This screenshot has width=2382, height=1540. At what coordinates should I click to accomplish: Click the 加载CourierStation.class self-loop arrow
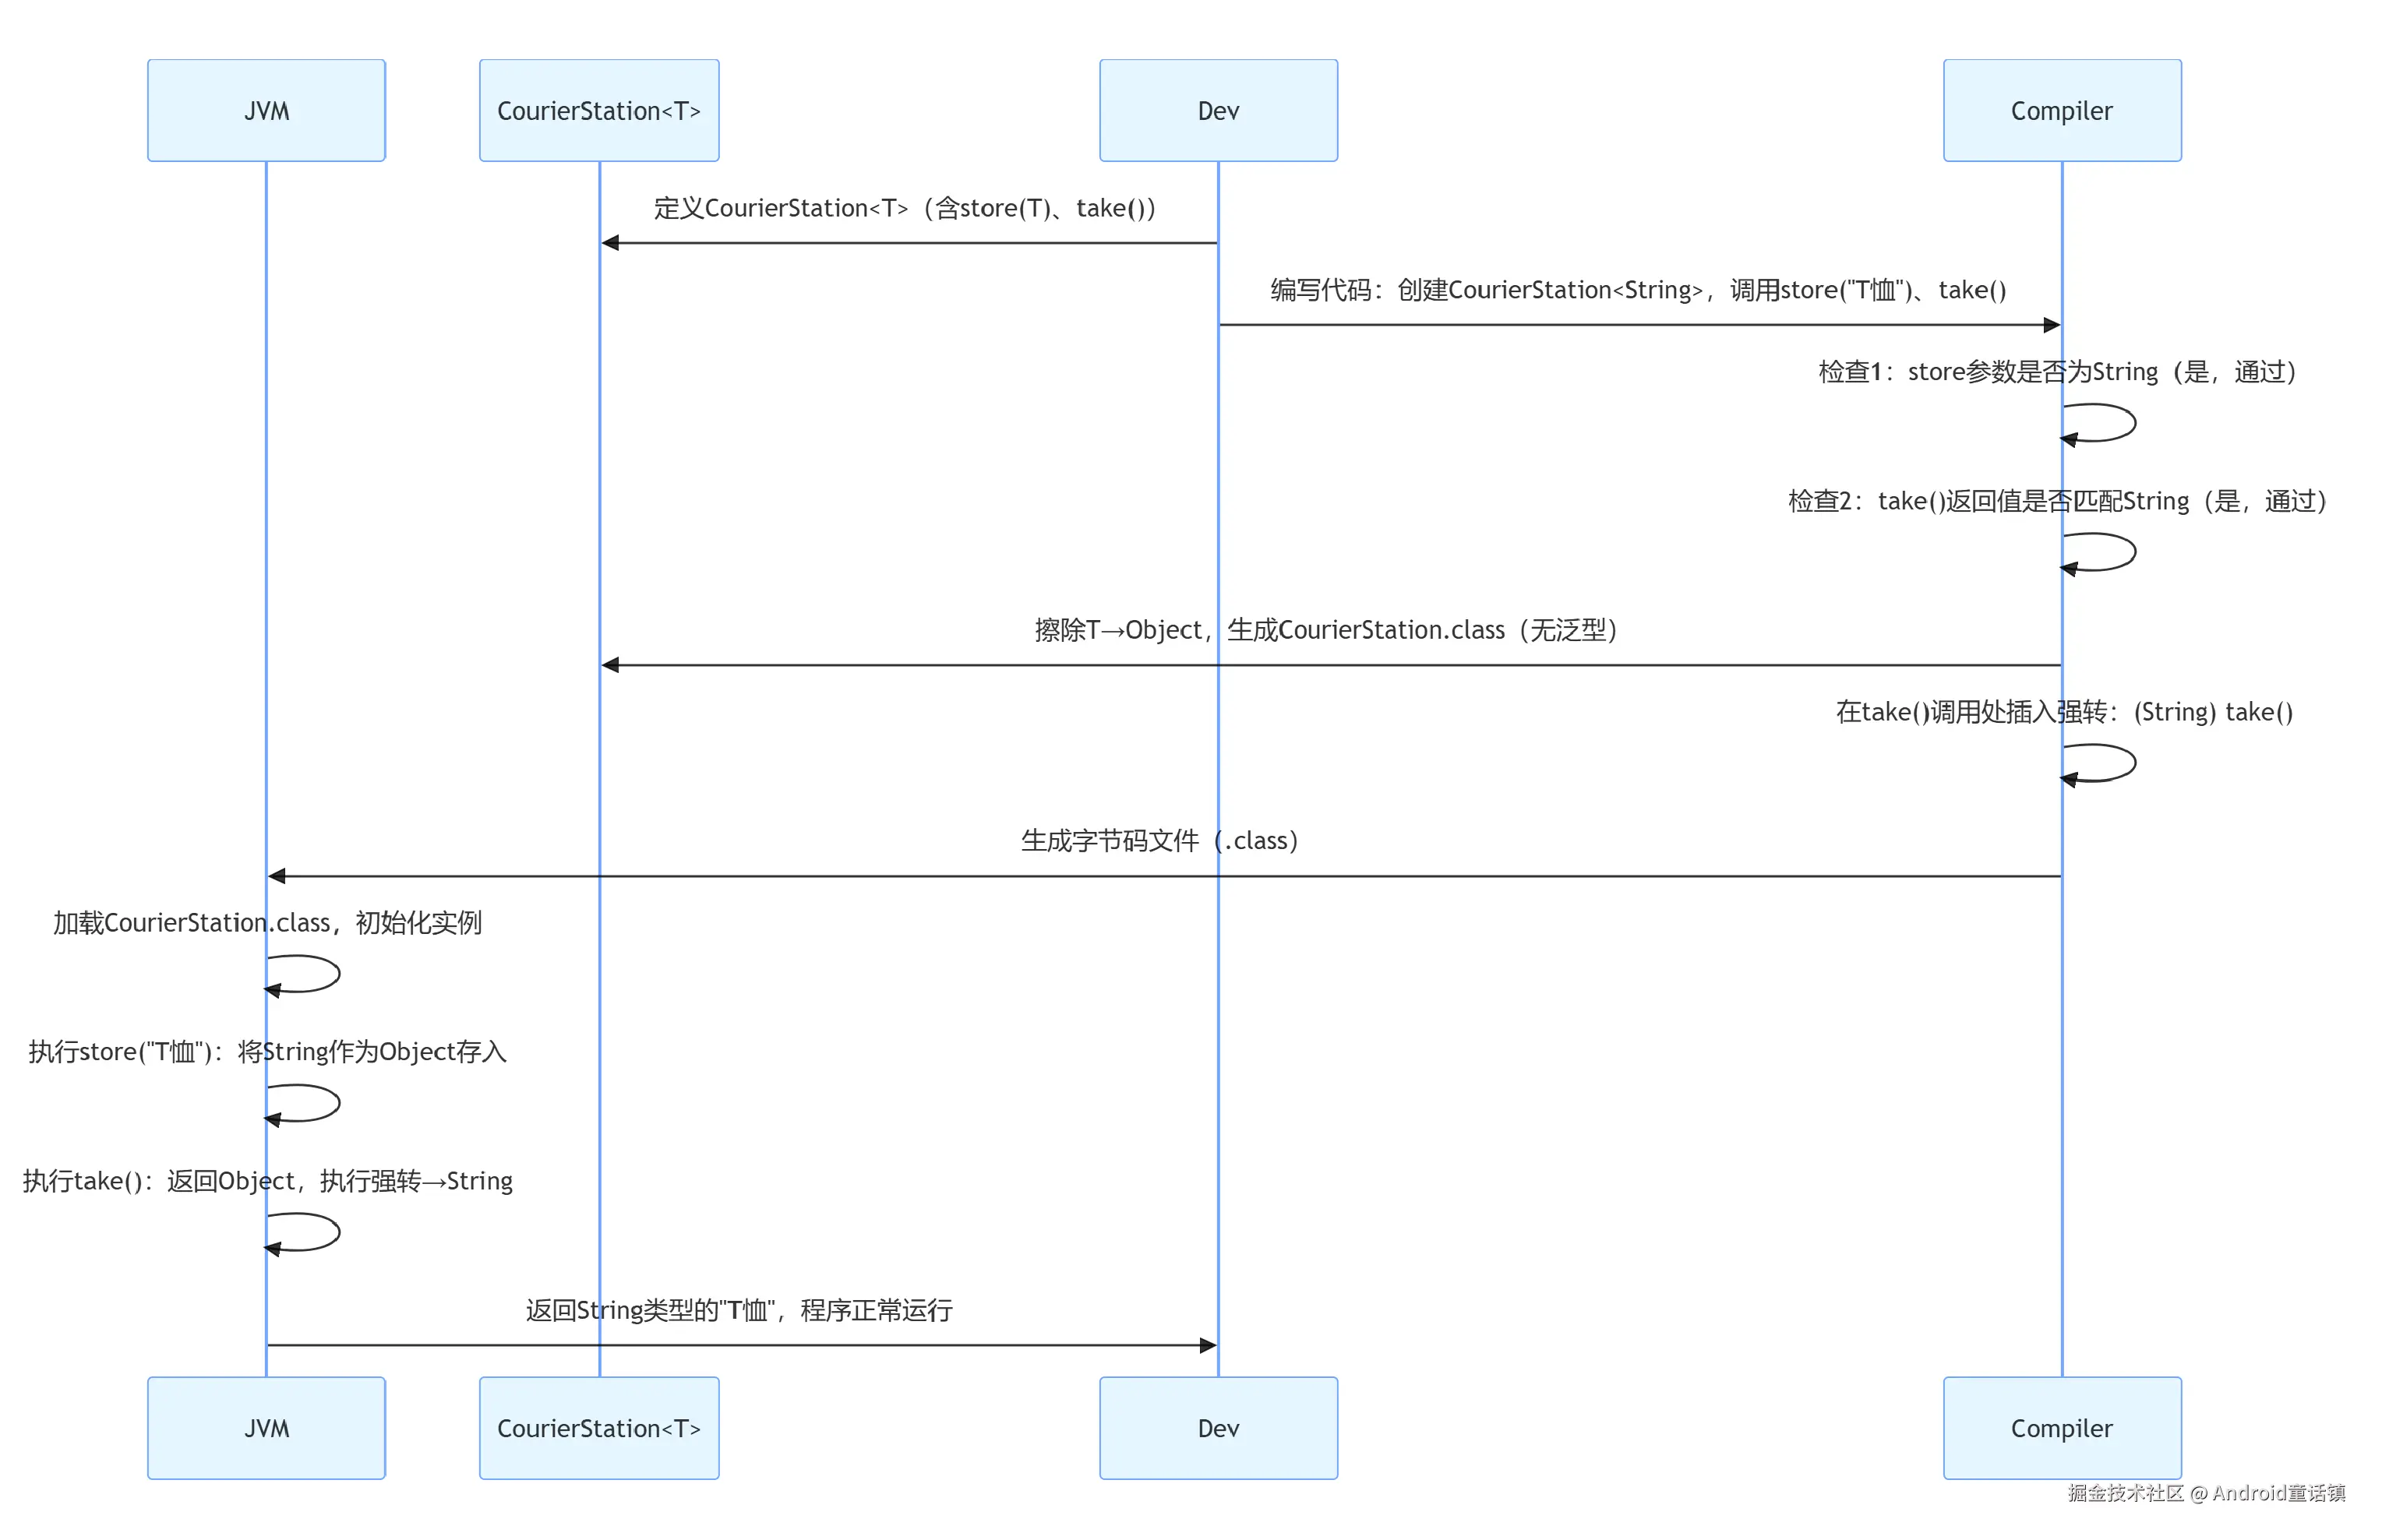305,974
